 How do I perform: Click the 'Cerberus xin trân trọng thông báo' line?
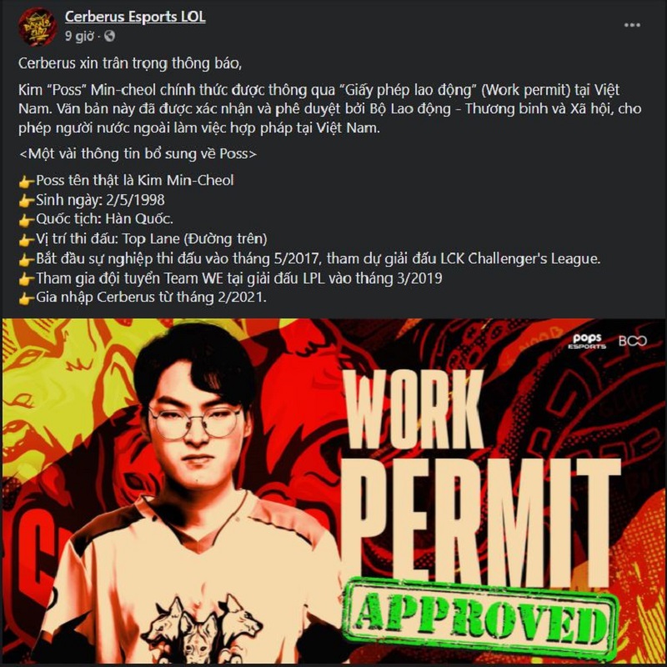point(130,63)
